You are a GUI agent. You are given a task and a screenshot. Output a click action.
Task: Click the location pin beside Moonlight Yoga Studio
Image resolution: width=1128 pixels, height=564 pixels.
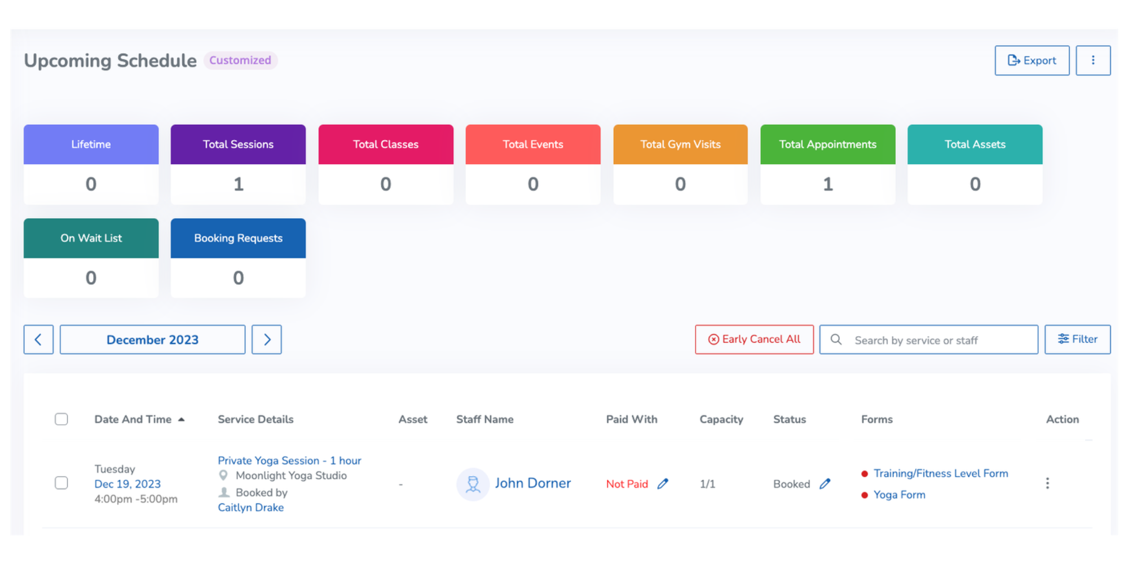223,475
